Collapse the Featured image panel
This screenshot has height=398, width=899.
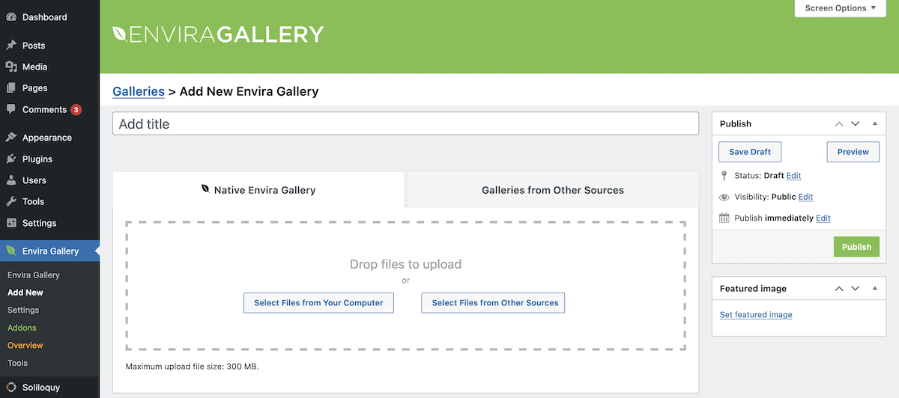tap(874, 288)
